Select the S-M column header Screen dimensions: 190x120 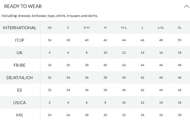click(87, 28)
